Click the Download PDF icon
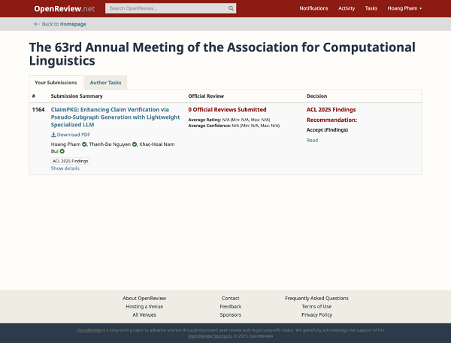Screen dimensions: 451x343 [x=53, y=134]
